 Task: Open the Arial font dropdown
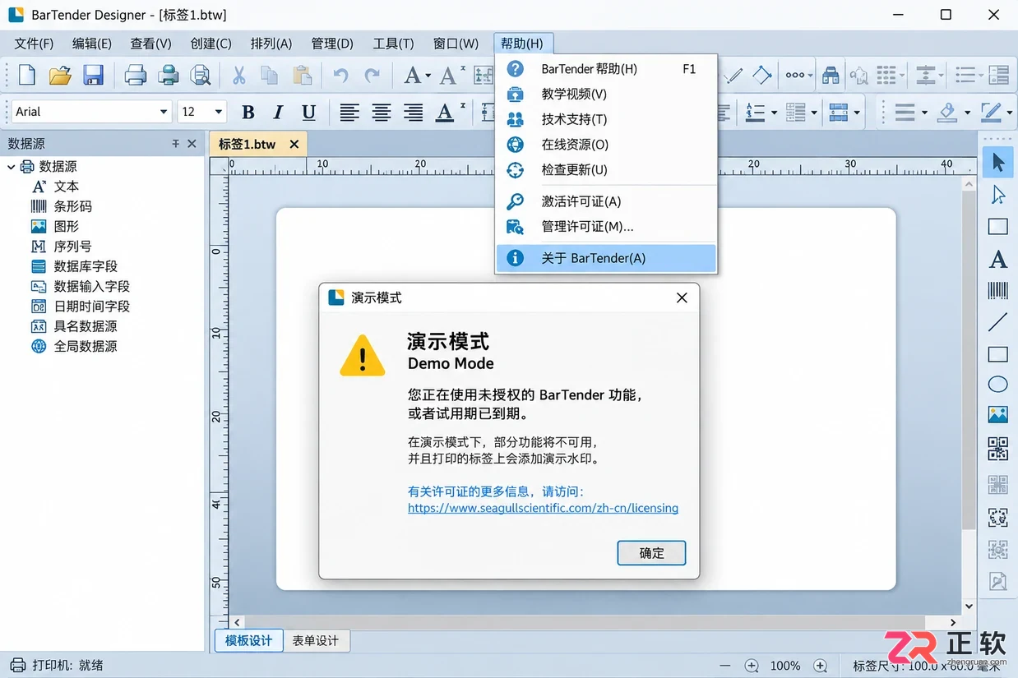point(163,112)
